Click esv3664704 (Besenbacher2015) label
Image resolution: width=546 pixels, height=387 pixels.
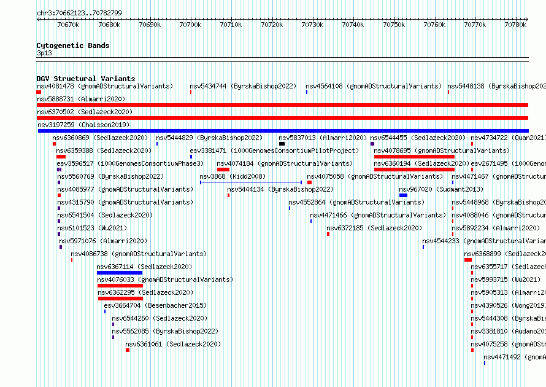[x=155, y=305]
